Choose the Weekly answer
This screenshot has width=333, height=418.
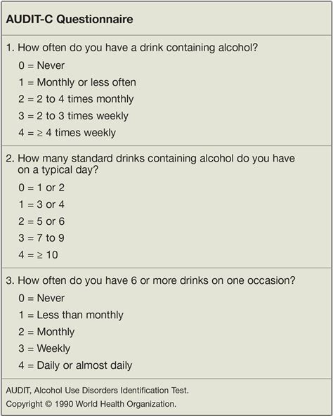pos(44,348)
